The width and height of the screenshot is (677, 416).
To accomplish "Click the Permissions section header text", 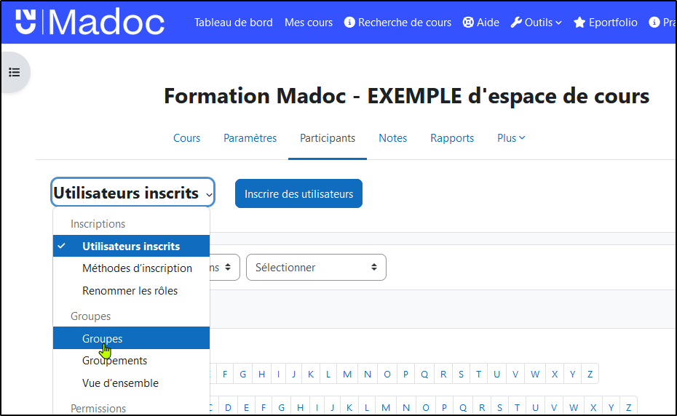I will coord(98,408).
